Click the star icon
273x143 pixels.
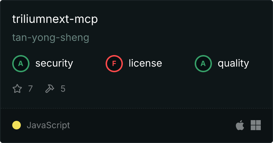click(17, 89)
